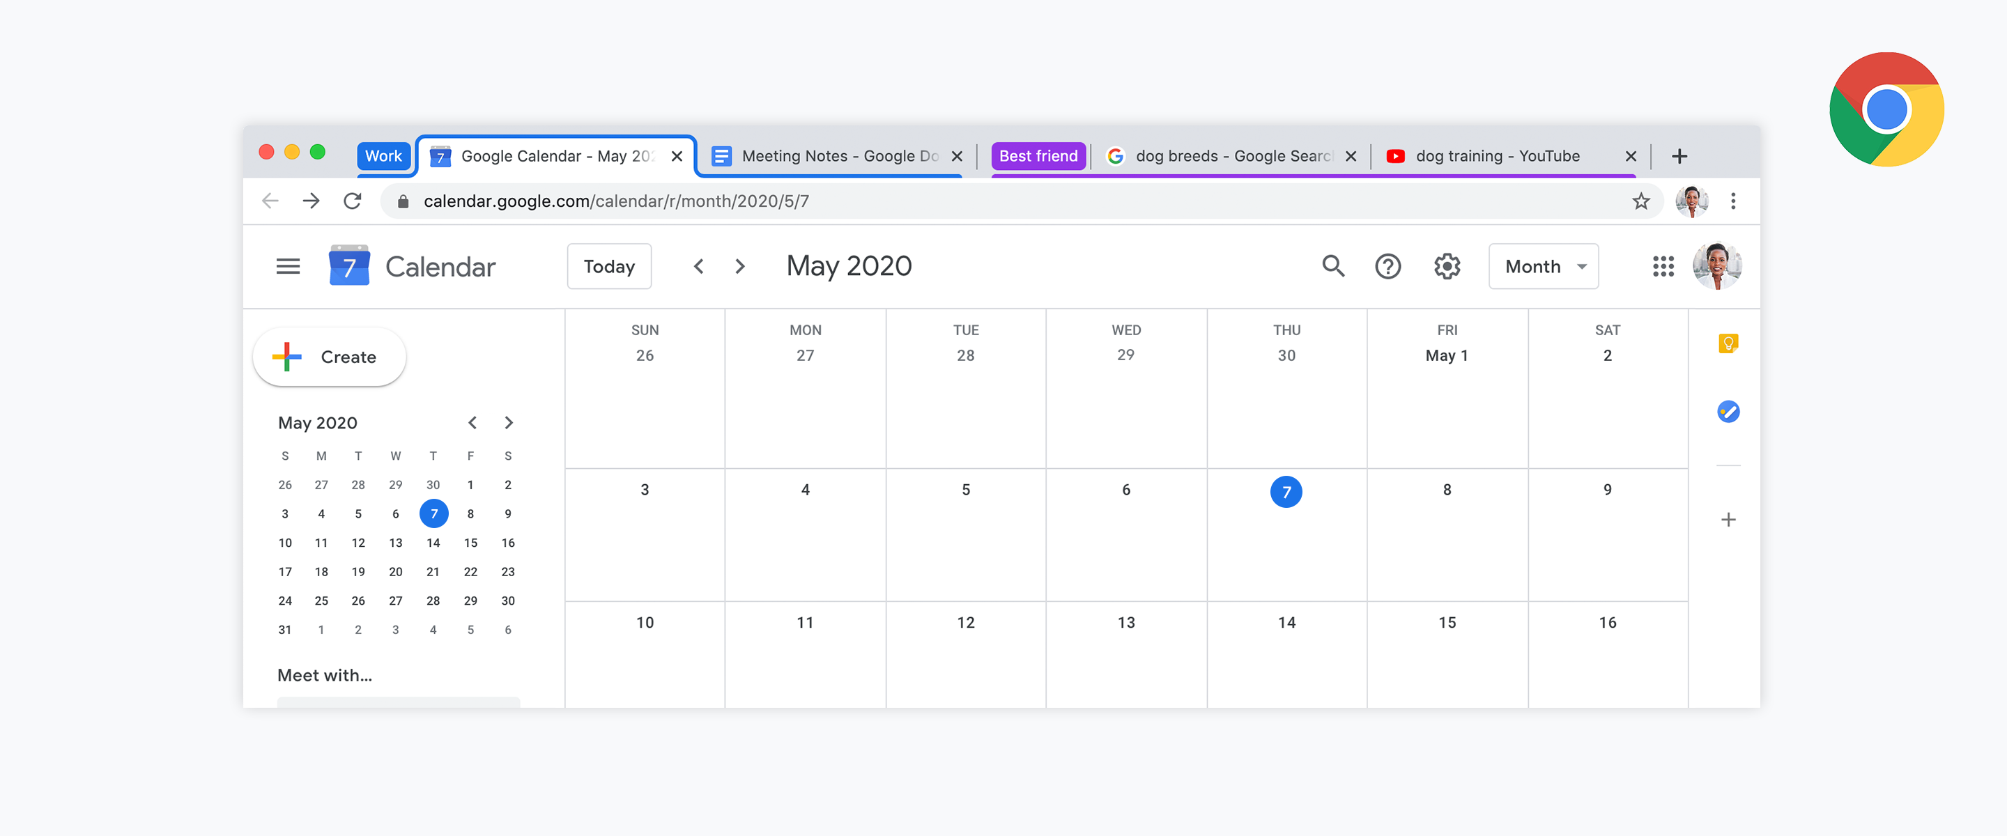2007x836 pixels.
Task: Click the Help question mark icon
Action: (x=1387, y=266)
